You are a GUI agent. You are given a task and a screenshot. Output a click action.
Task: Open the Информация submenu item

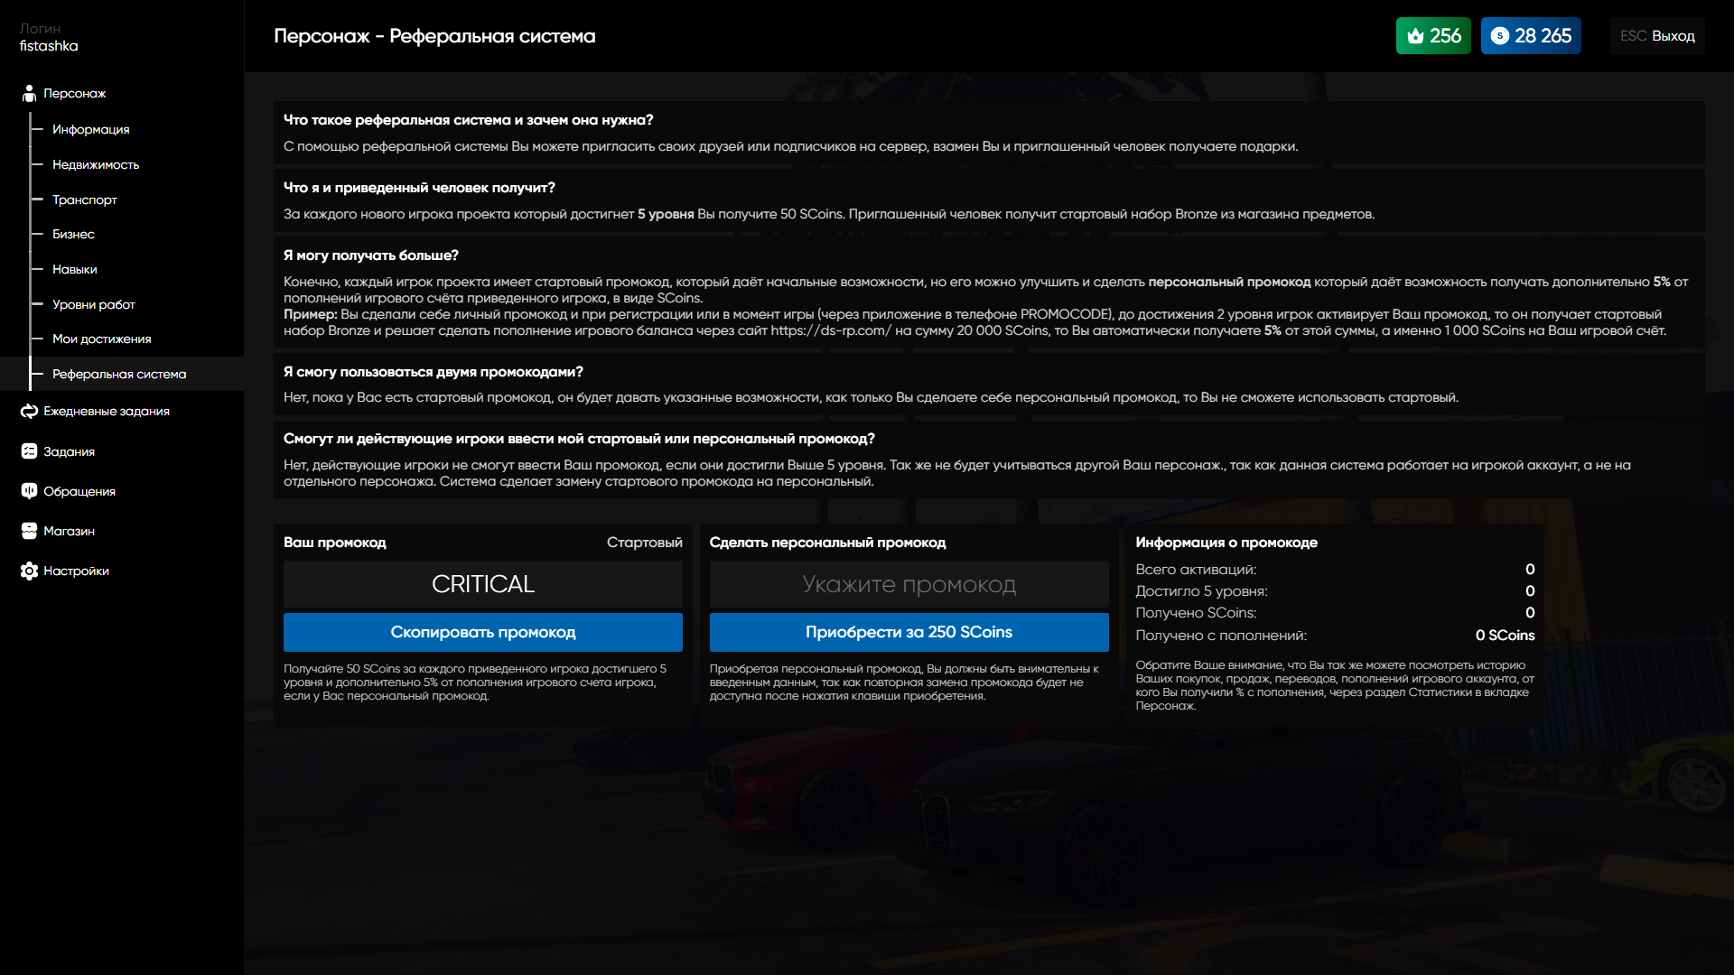click(x=90, y=129)
